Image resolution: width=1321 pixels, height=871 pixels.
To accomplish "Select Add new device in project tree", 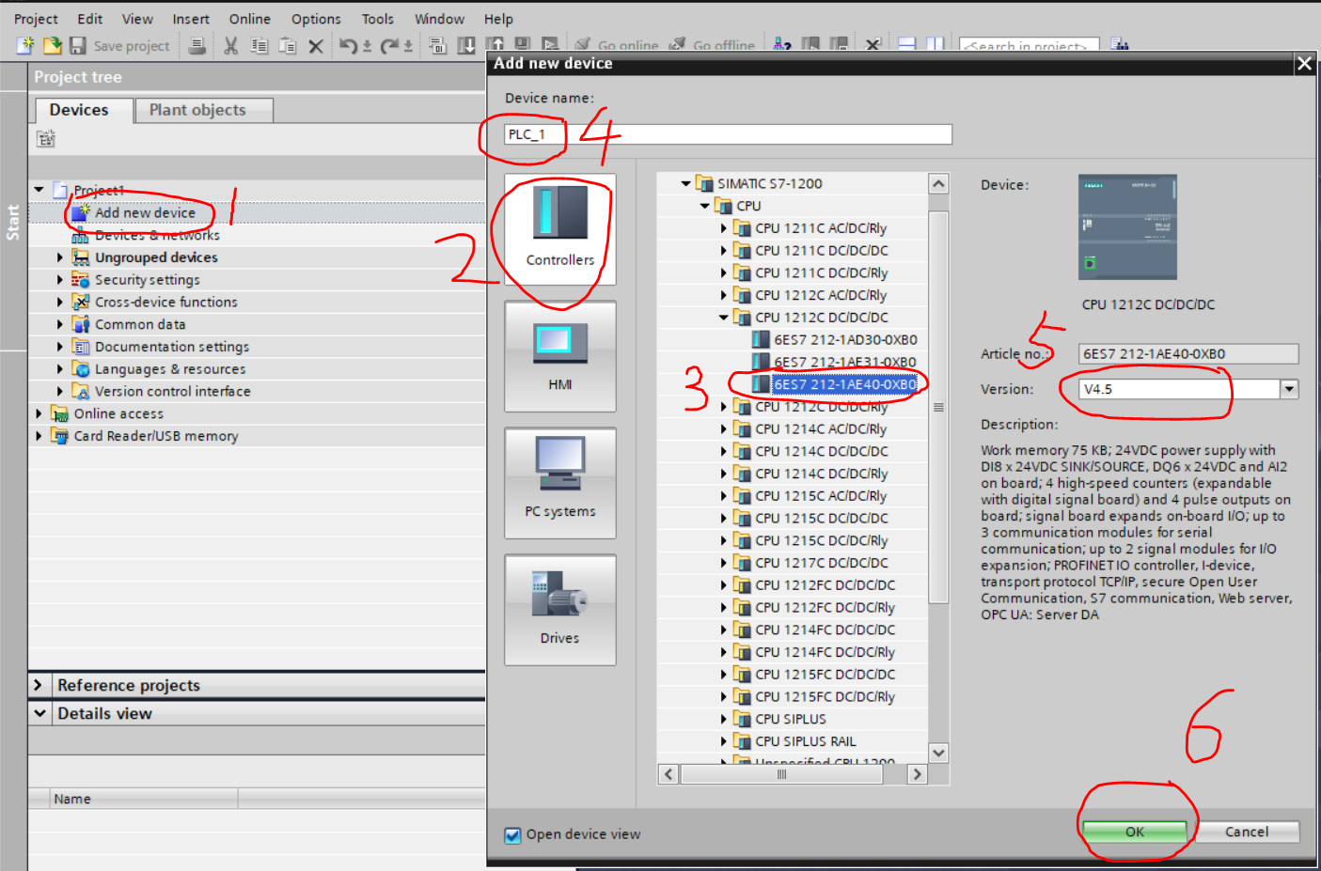I will pos(145,212).
